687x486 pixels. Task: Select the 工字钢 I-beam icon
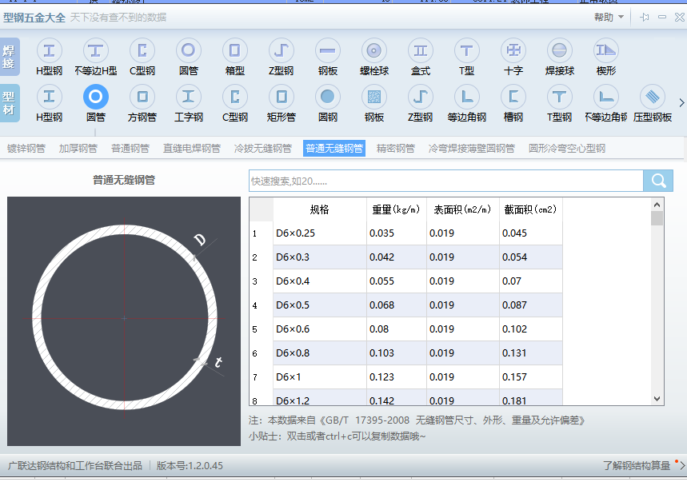(x=189, y=98)
